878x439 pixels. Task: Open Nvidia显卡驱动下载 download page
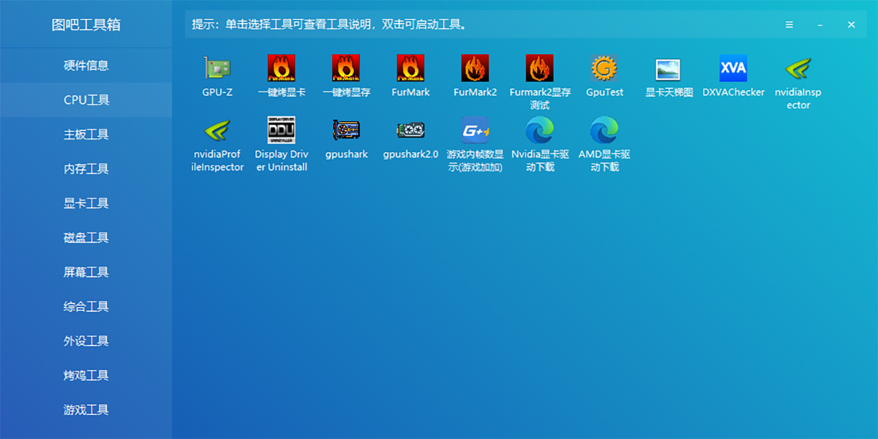(539, 130)
